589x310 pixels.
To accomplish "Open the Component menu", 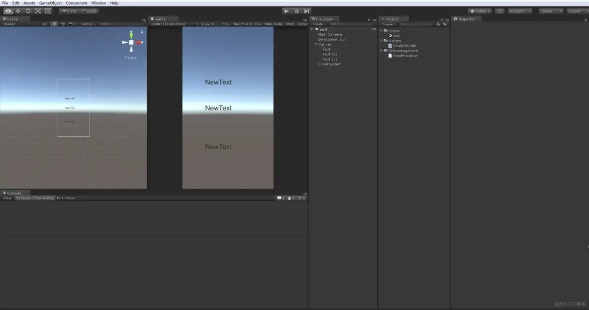I will [76, 3].
